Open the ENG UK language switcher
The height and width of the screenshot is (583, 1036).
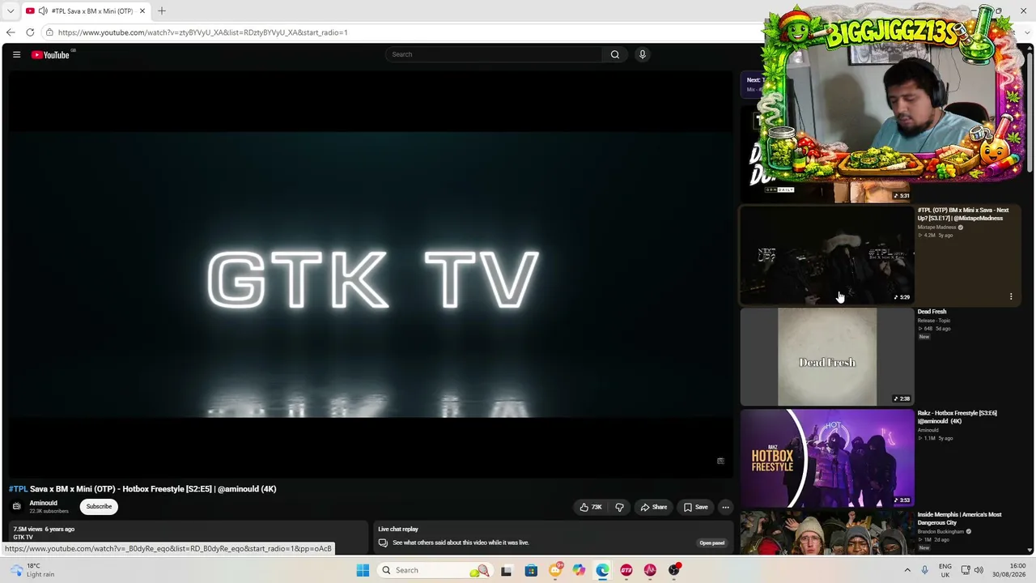945,570
